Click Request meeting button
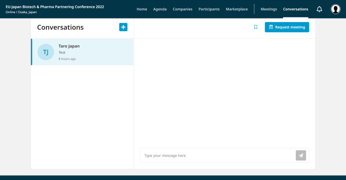The image size is (346, 180). click(287, 27)
